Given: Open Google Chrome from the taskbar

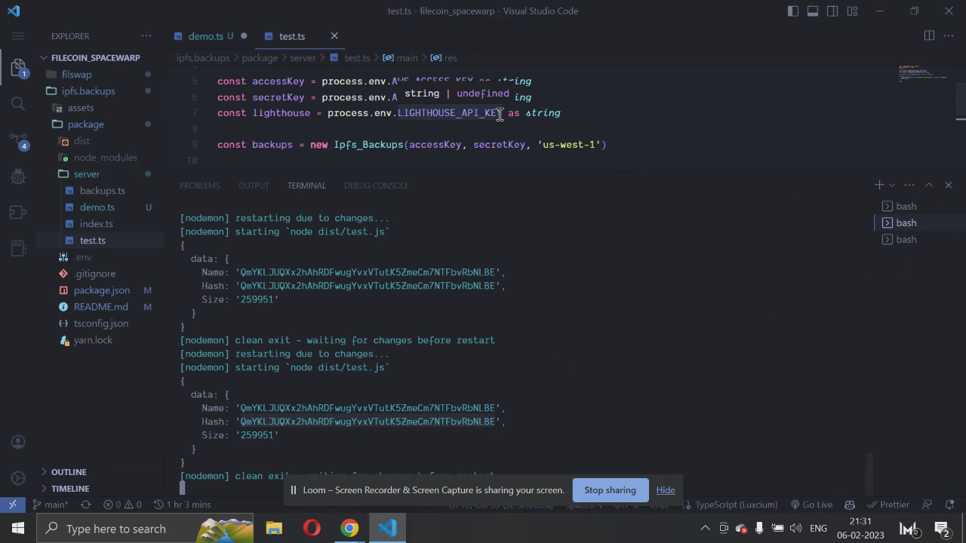Looking at the screenshot, I should (349, 528).
